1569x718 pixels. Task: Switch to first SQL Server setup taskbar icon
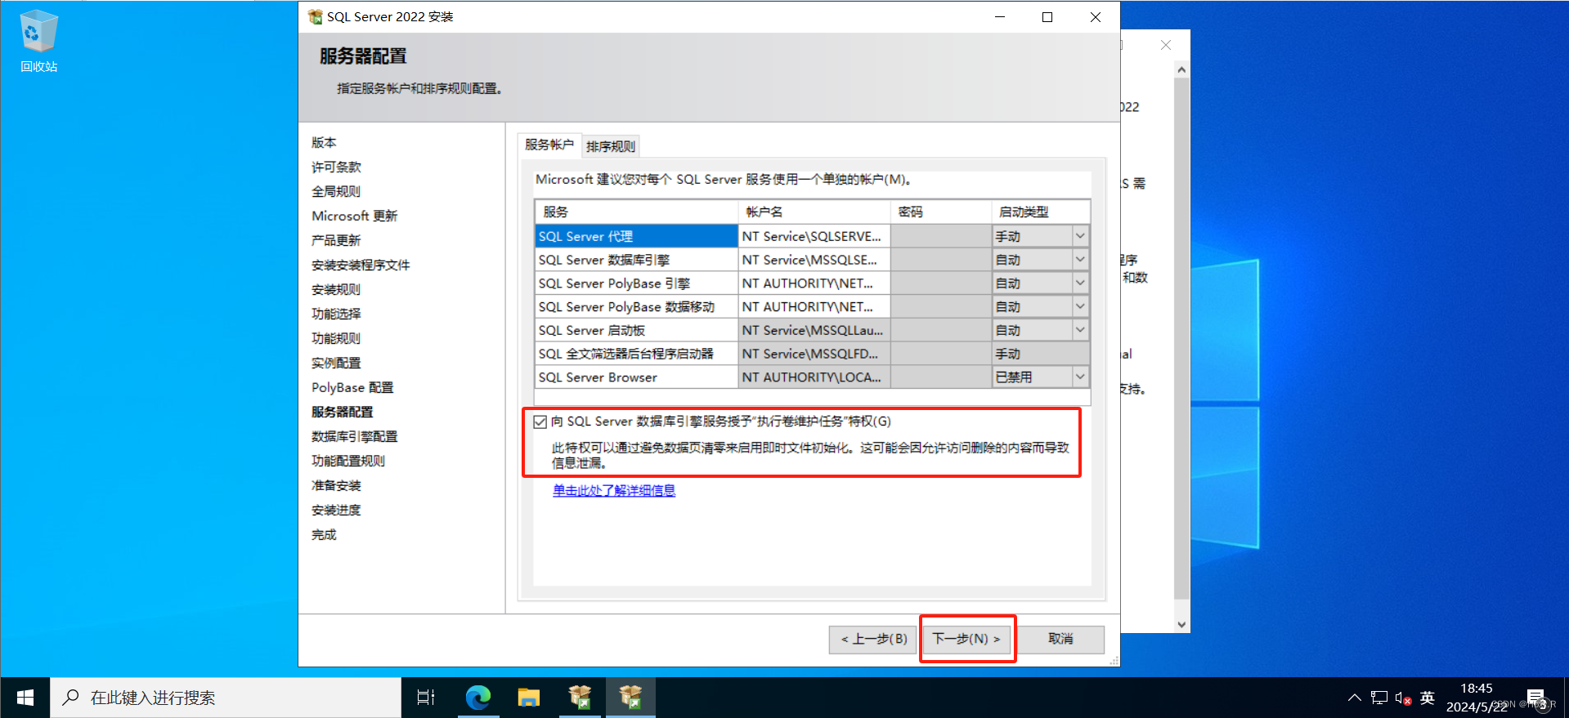point(580,698)
